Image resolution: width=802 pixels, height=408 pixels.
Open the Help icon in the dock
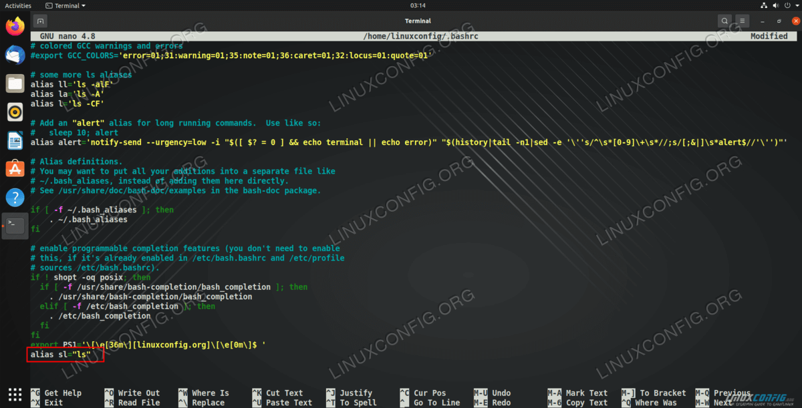(x=15, y=197)
